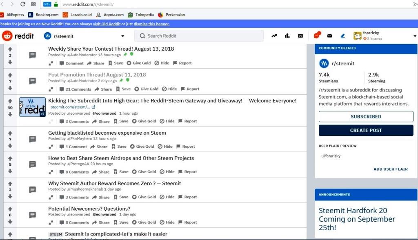Open u/eonwarped profile on Potential Newcomers post

coord(78,214)
